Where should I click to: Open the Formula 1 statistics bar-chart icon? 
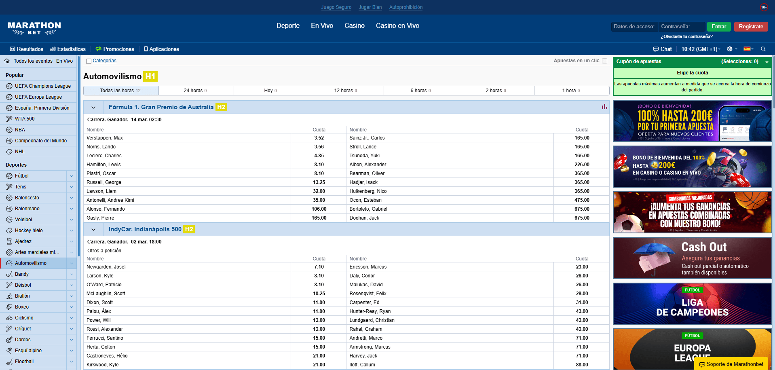604,107
